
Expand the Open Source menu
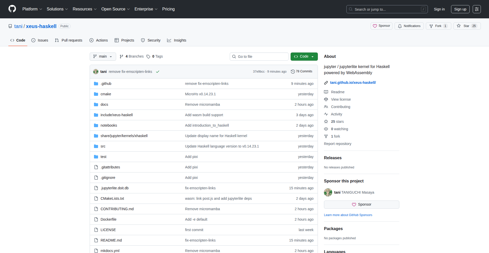click(x=115, y=9)
